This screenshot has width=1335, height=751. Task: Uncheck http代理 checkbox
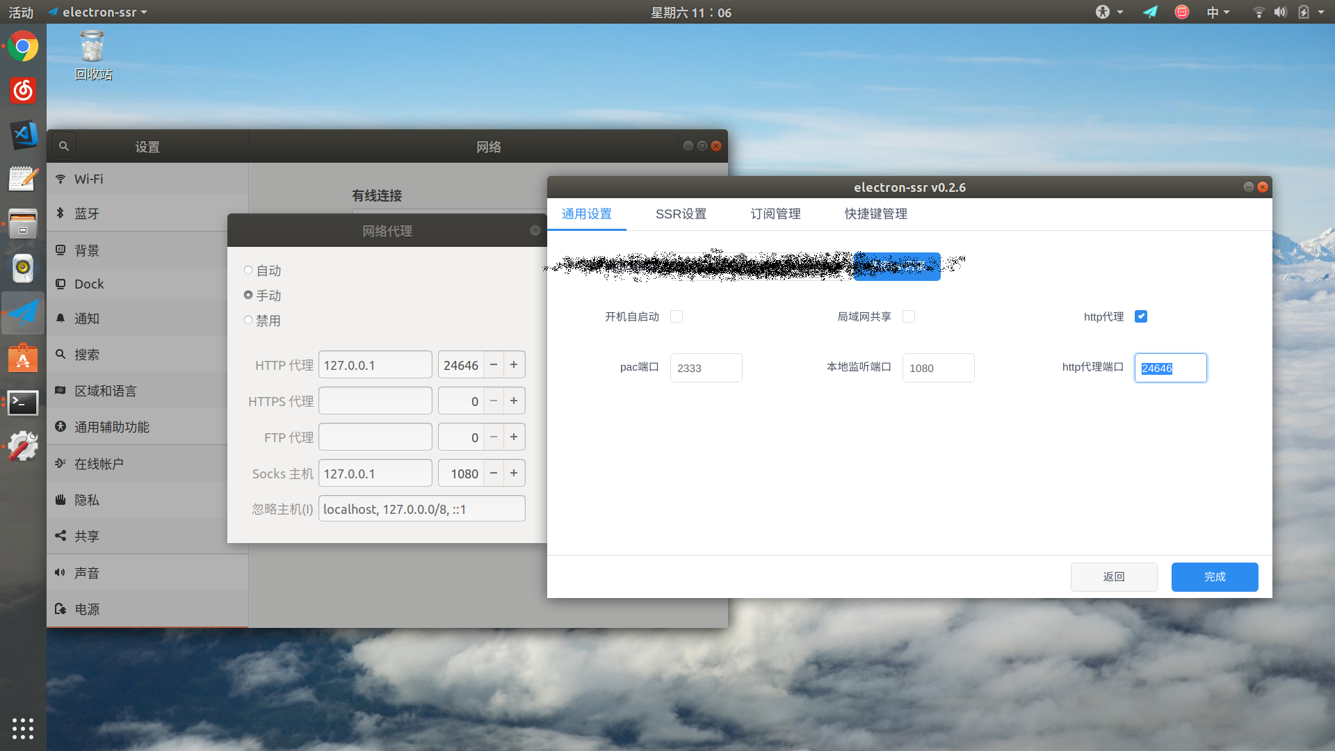tap(1141, 316)
